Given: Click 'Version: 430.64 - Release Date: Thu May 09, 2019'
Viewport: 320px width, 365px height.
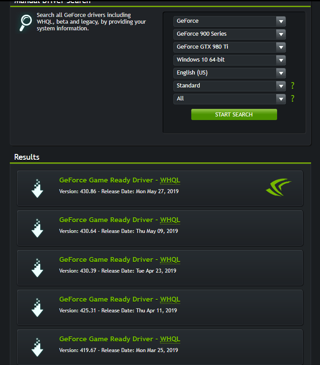Looking at the screenshot, I should [118, 231].
